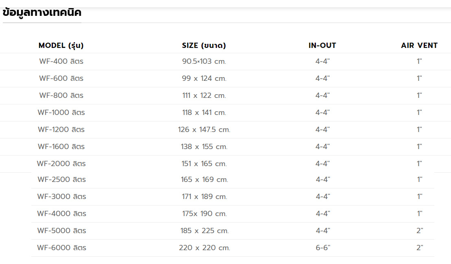The image size is (451, 264).
Task: Click the WF-800 ลิตร model name
Action: (61, 95)
